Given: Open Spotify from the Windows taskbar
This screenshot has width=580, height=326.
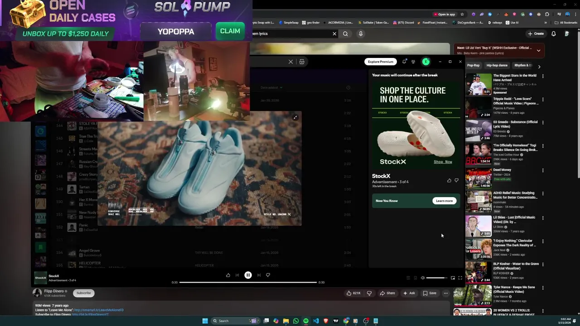Looking at the screenshot, I should [306, 321].
